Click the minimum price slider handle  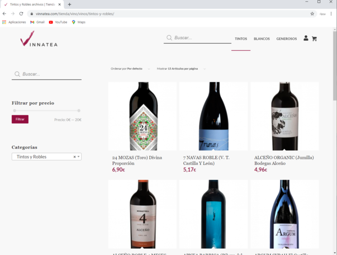[x=15, y=111]
